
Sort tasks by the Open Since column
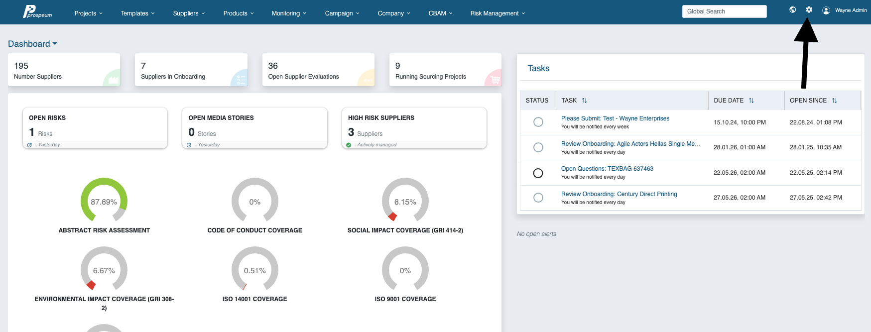pyautogui.click(x=835, y=101)
